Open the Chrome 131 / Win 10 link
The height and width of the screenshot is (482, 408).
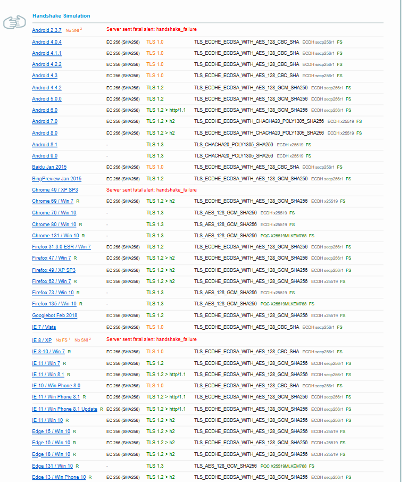(55, 236)
